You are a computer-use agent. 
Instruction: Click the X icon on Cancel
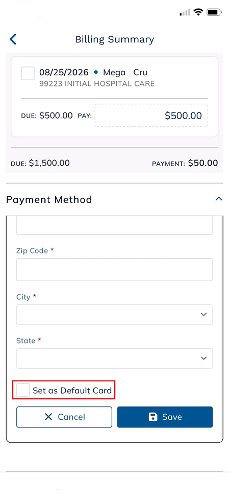(x=48, y=417)
